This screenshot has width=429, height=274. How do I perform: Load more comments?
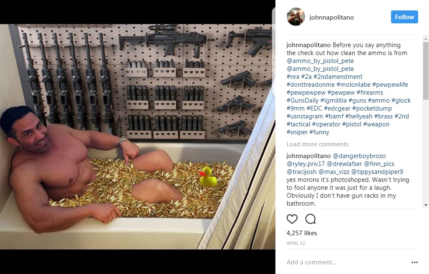(318, 144)
